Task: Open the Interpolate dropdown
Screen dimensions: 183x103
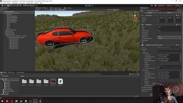Action: point(169,36)
